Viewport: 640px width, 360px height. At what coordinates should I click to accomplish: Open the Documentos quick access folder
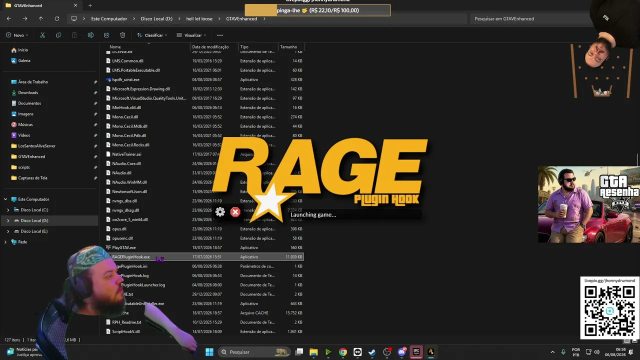[x=29, y=103]
